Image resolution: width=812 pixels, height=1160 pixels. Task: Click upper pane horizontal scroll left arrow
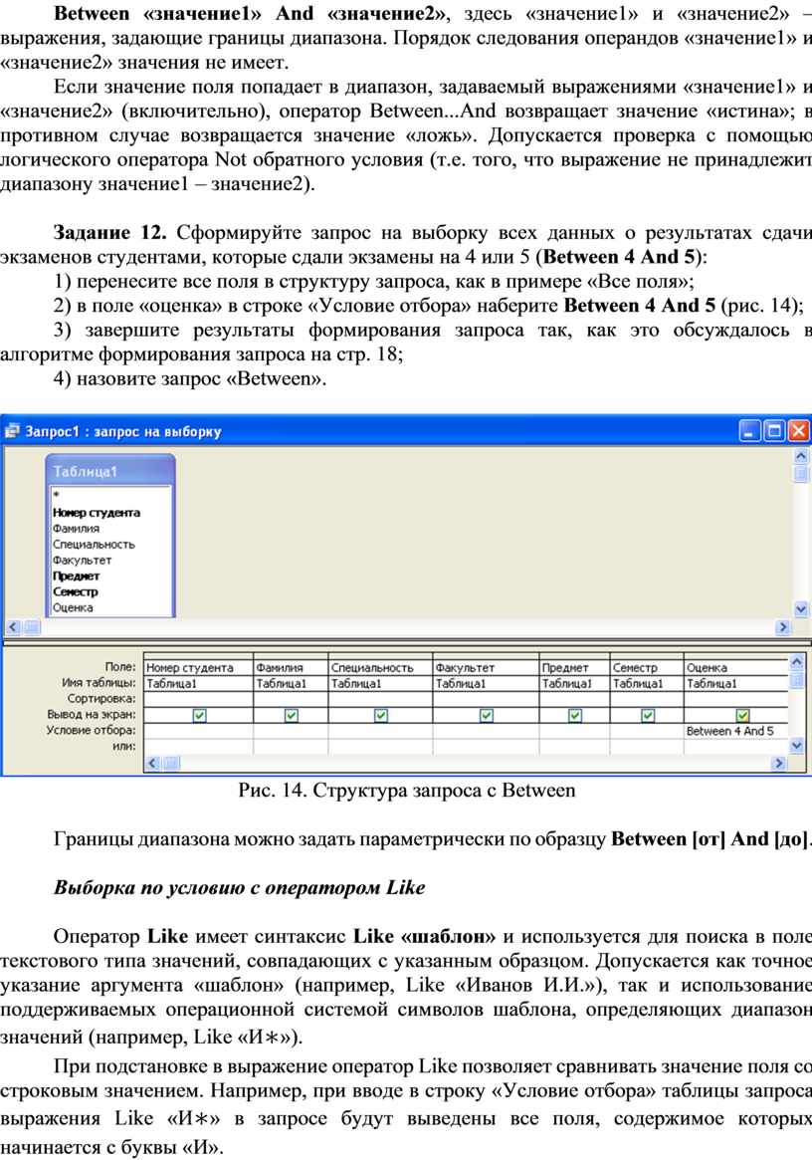pyautogui.click(x=13, y=627)
